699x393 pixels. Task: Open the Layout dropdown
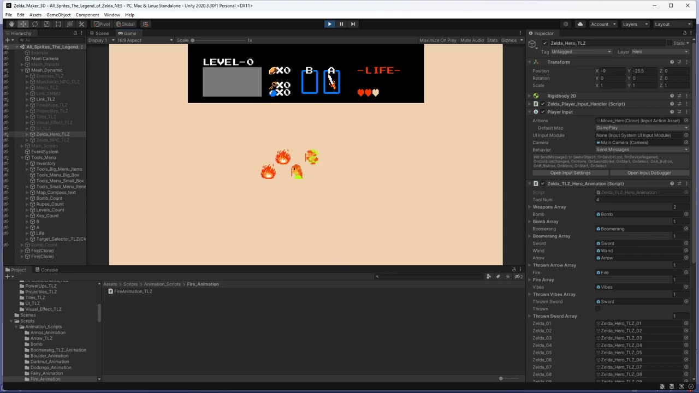[673, 24]
